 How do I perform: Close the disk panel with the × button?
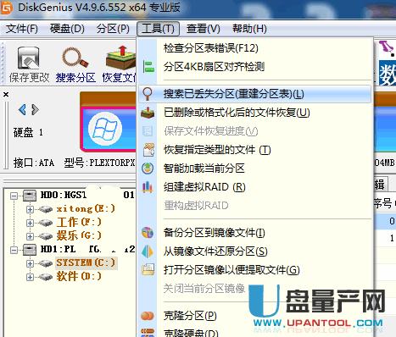pos(6,95)
